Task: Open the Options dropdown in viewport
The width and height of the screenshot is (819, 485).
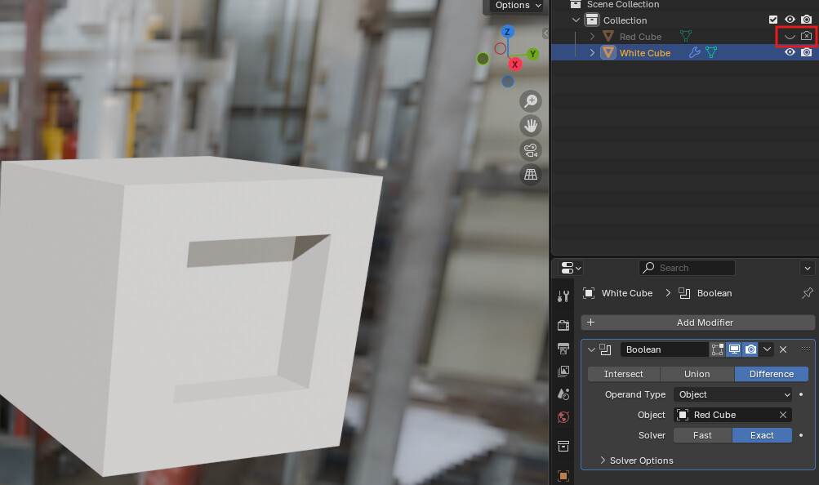Action: pos(518,5)
